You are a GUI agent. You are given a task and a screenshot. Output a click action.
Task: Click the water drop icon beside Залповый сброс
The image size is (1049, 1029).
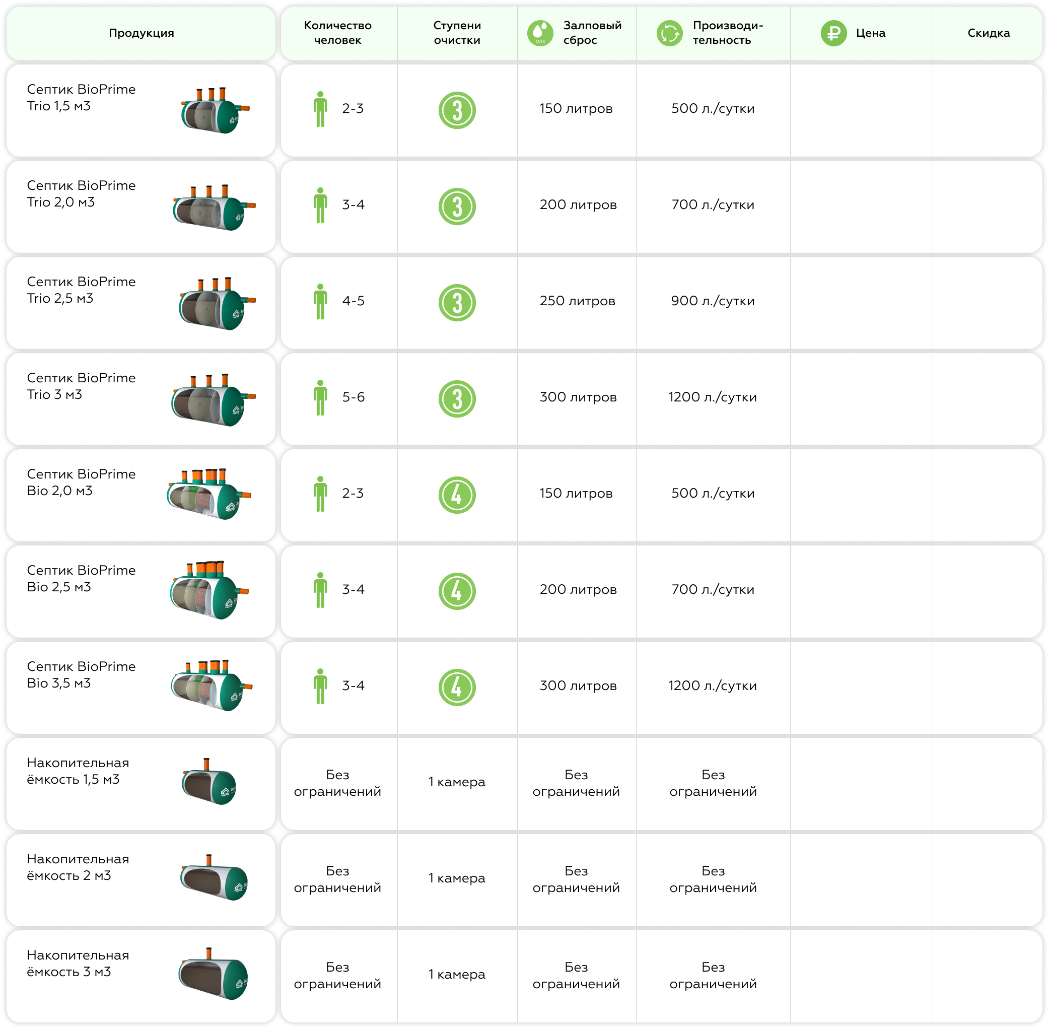540,34
